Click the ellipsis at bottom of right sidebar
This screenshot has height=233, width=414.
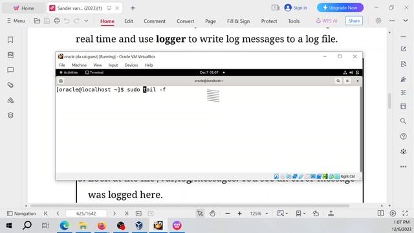click(x=403, y=166)
